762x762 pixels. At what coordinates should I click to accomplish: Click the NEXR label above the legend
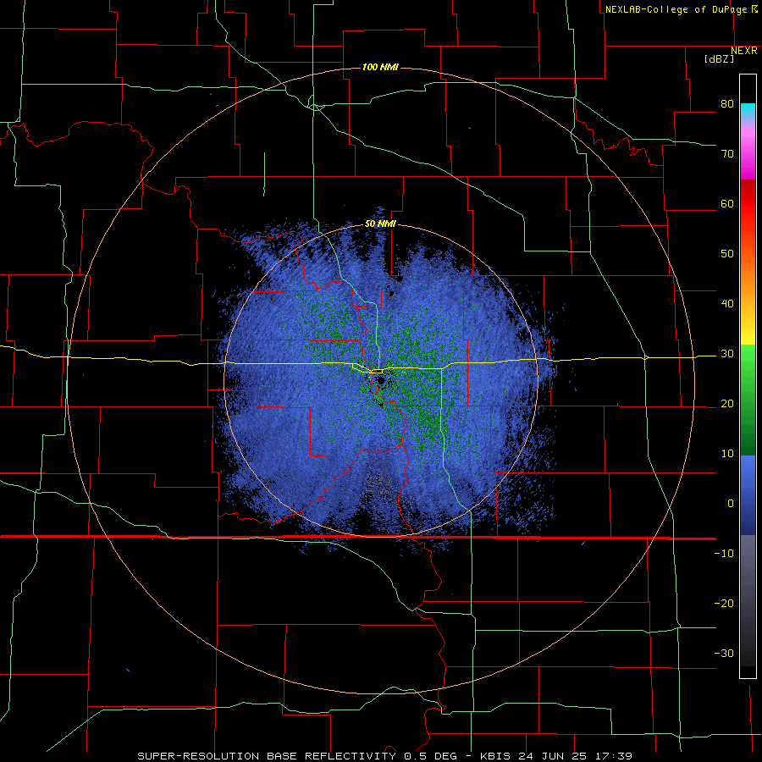point(744,51)
